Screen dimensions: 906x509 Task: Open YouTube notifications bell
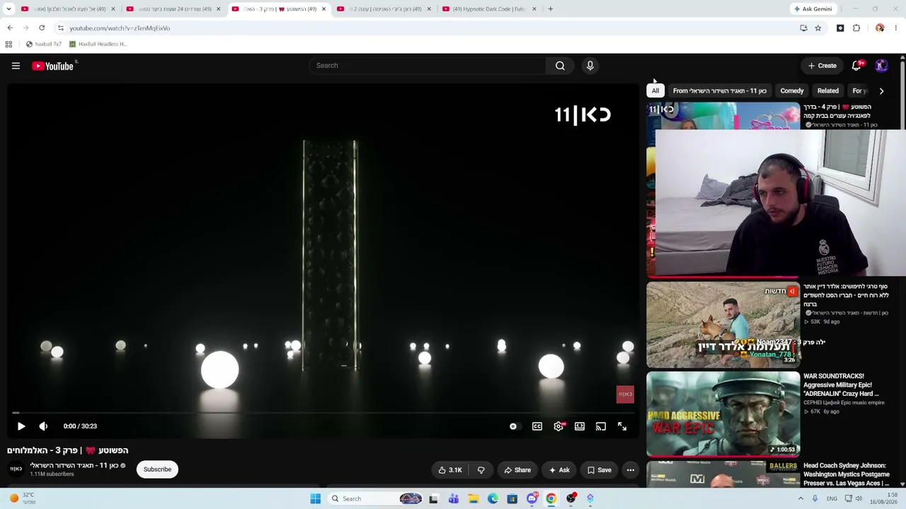(x=856, y=66)
